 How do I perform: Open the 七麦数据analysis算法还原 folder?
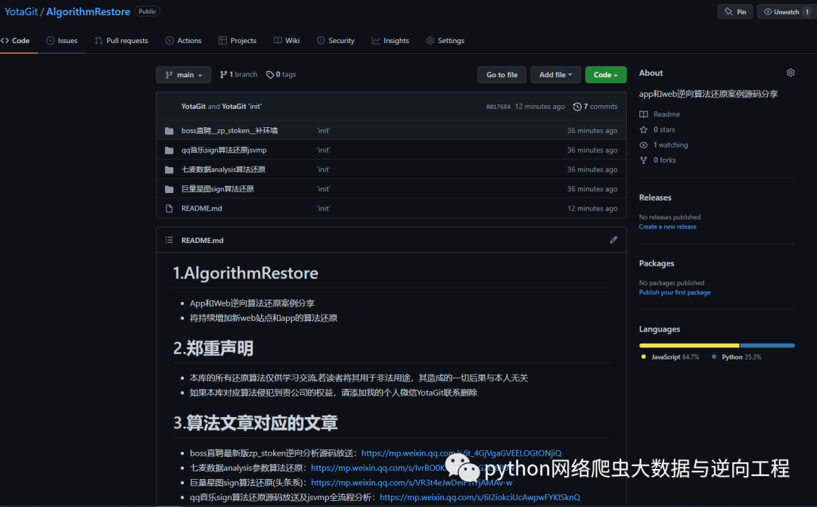tap(223, 170)
